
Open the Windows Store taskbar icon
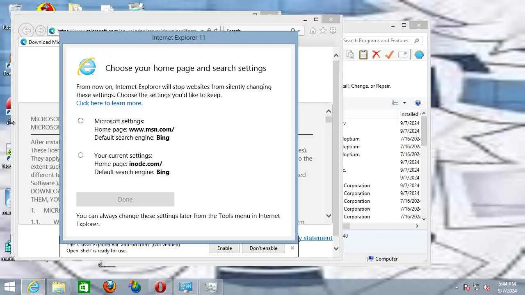84,287
